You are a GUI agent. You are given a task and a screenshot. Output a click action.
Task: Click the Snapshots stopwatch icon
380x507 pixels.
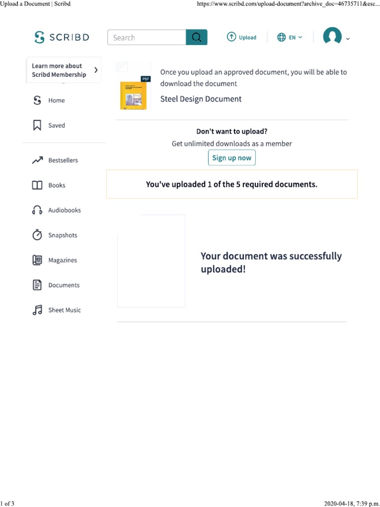(x=37, y=235)
